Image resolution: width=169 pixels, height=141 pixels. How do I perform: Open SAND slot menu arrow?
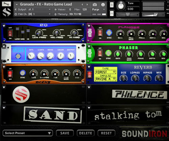coord(4,108)
